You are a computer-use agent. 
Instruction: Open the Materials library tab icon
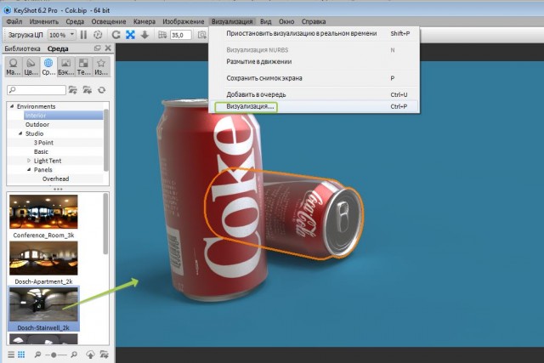coord(14,68)
